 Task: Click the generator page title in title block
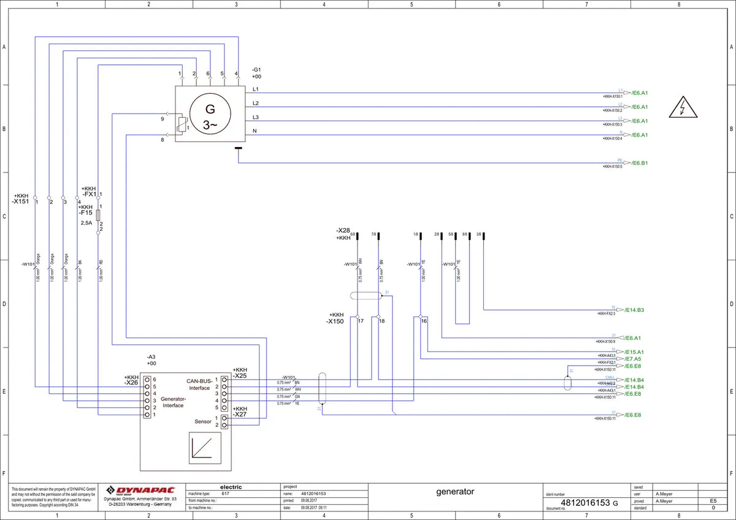[x=455, y=491]
